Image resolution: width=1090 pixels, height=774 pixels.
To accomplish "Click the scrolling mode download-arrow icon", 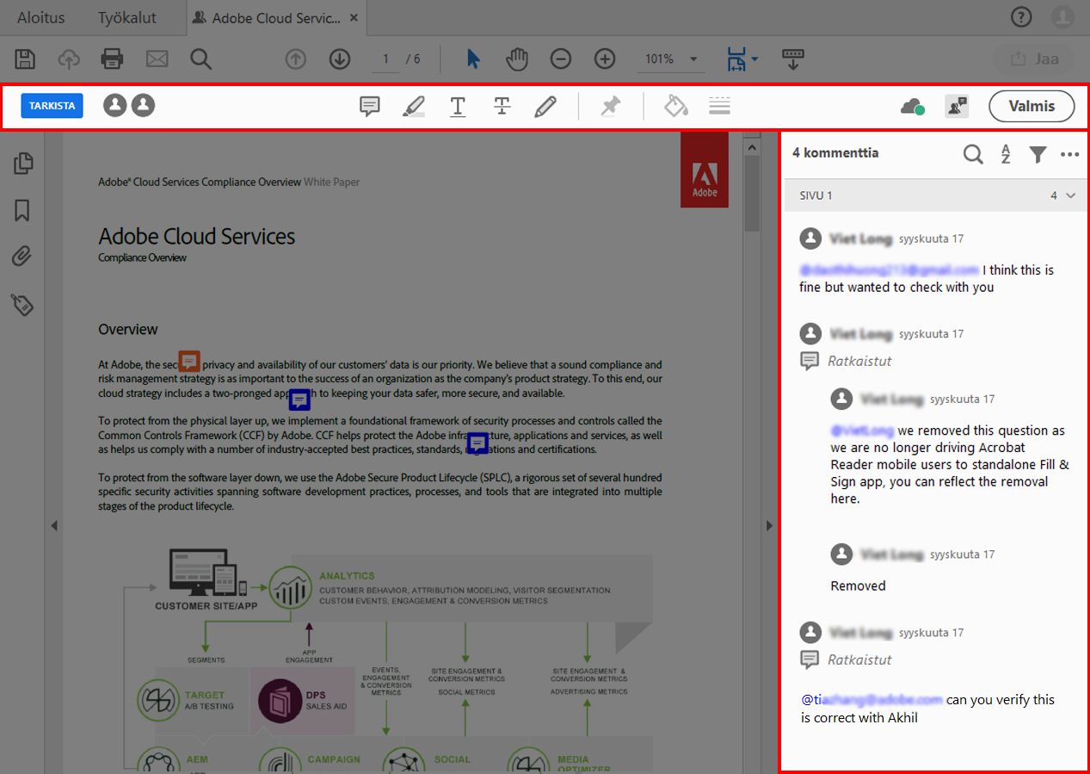I will [x=792, y=59].
